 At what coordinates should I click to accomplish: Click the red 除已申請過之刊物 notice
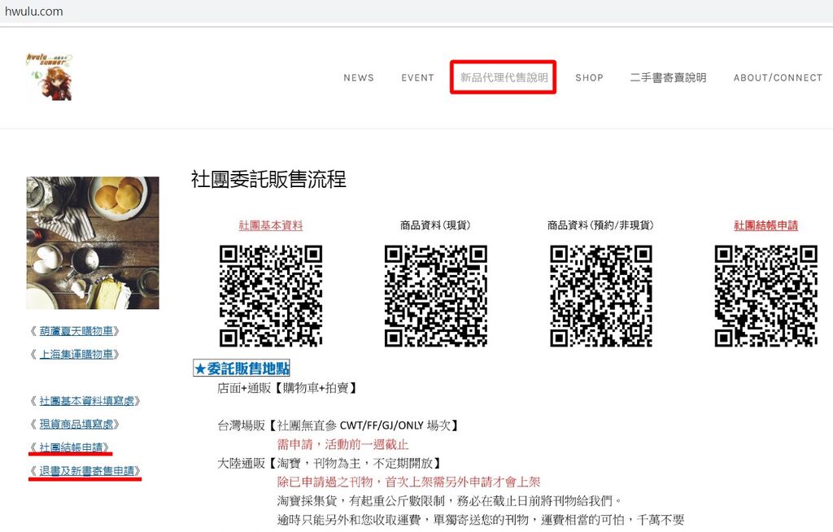pyautogui.click(x=408, y=482)
